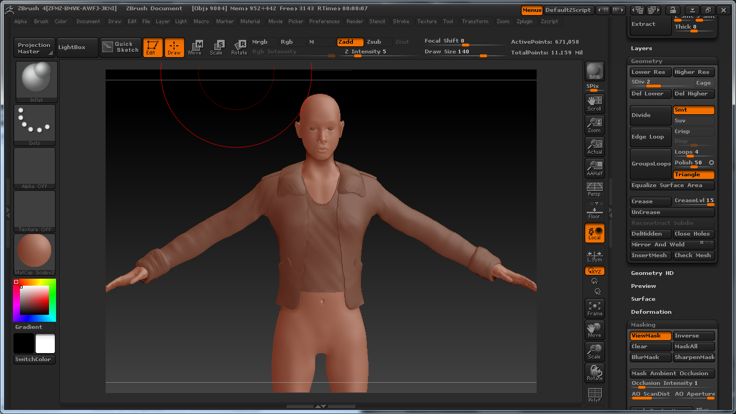Enable Zsub sculpting mode
The width and height of the screenshot is (736, 414).
point(375,42)
